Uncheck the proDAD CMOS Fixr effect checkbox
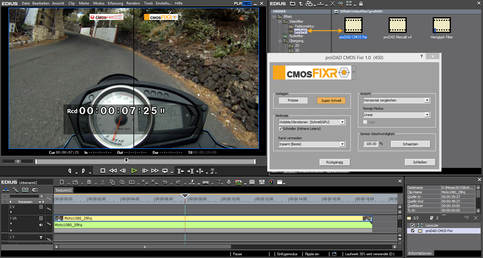This screenshot has width=483, height=258. [x=413, y=231]
